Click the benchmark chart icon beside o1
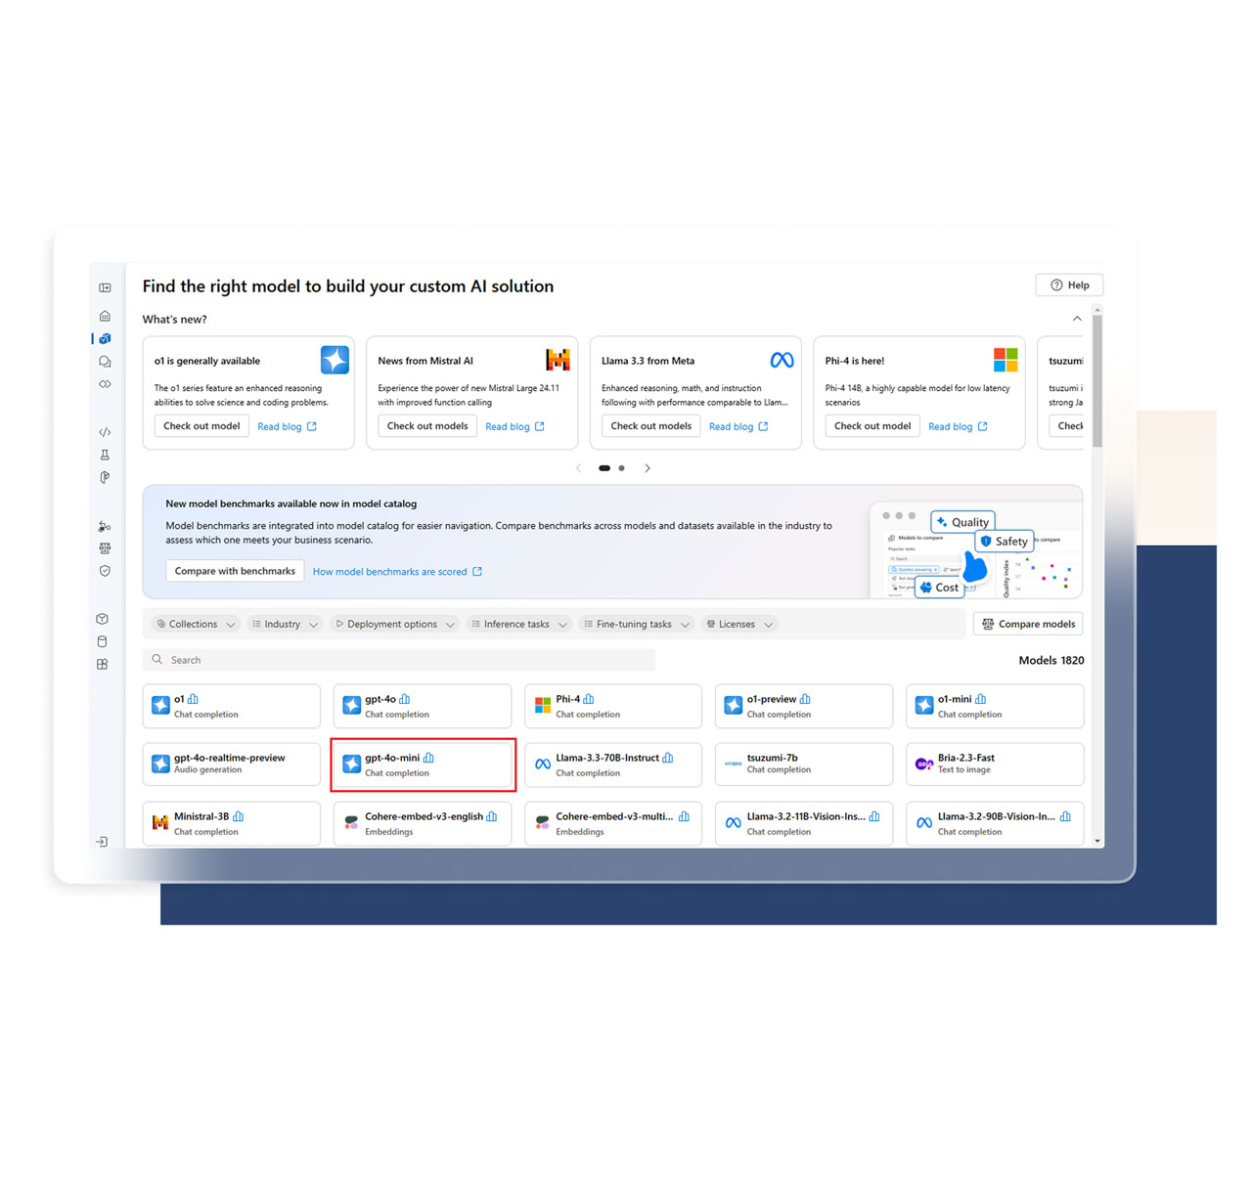 click(194, 699)
